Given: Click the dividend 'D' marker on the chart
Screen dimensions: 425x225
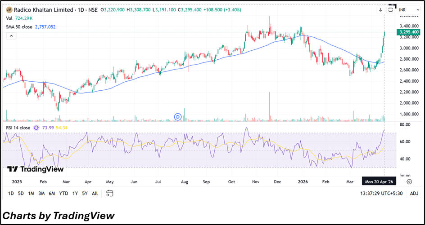Looking at the screenshot, I should [x=177, y=117].
